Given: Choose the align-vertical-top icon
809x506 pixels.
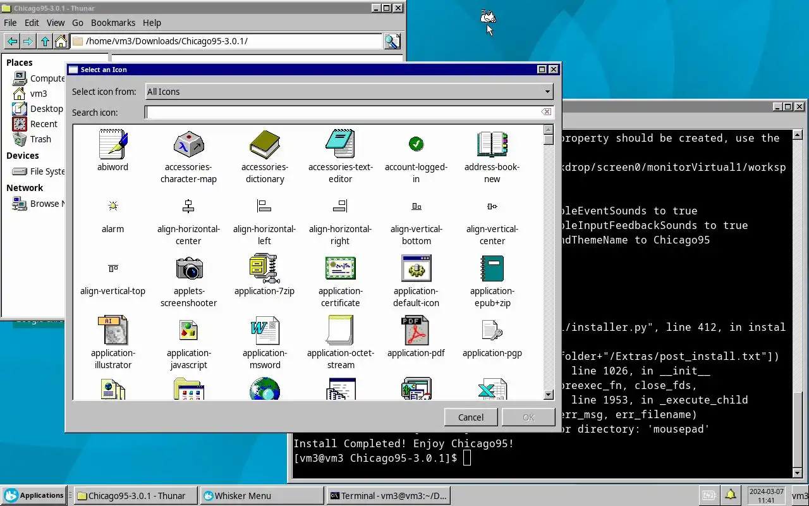Looking at the screenshot, I should [x=113, y=268].
